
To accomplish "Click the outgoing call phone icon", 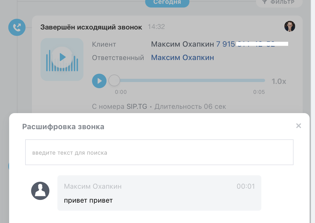I will [17, 27].
